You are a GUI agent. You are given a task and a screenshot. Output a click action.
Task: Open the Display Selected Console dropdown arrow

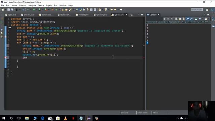click(203, 19)
